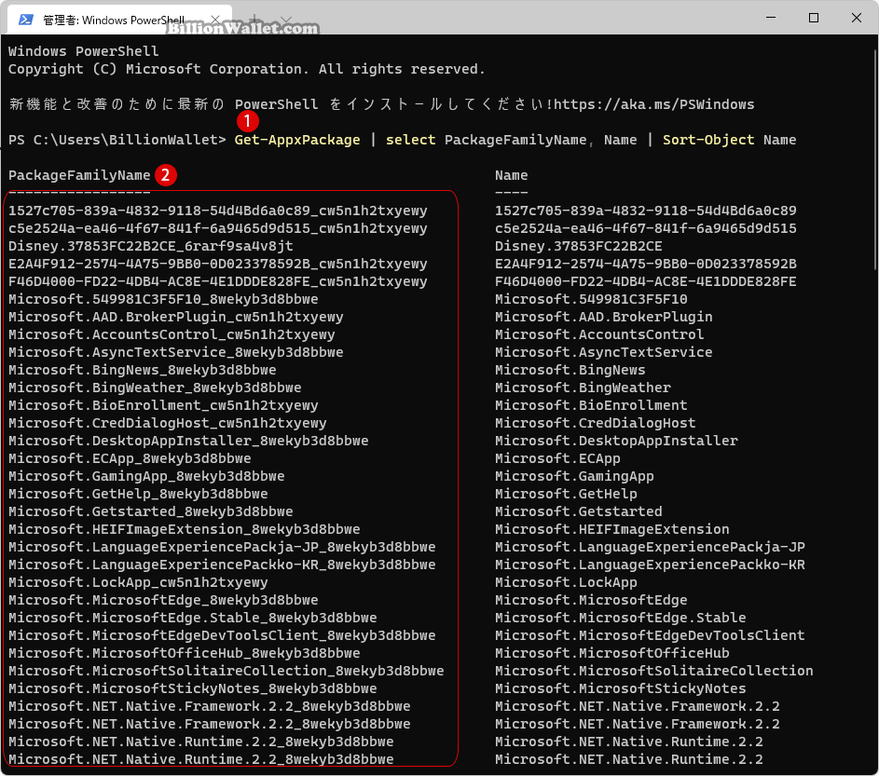Click the Microsoft.LockApp_cw5n1h2txyewy entry
The width and height of the screenshot is (879, 776).
click(138, 582)
